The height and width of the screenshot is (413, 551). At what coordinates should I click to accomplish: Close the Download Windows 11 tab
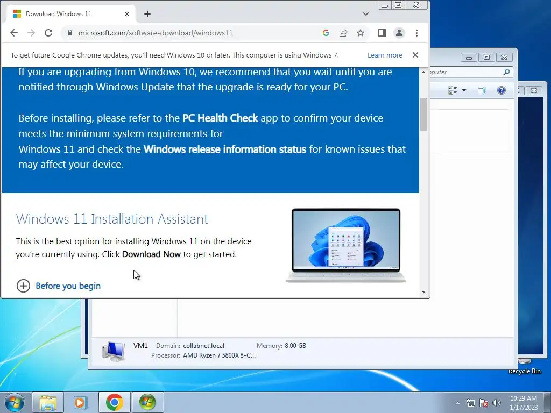click(127, 14)
